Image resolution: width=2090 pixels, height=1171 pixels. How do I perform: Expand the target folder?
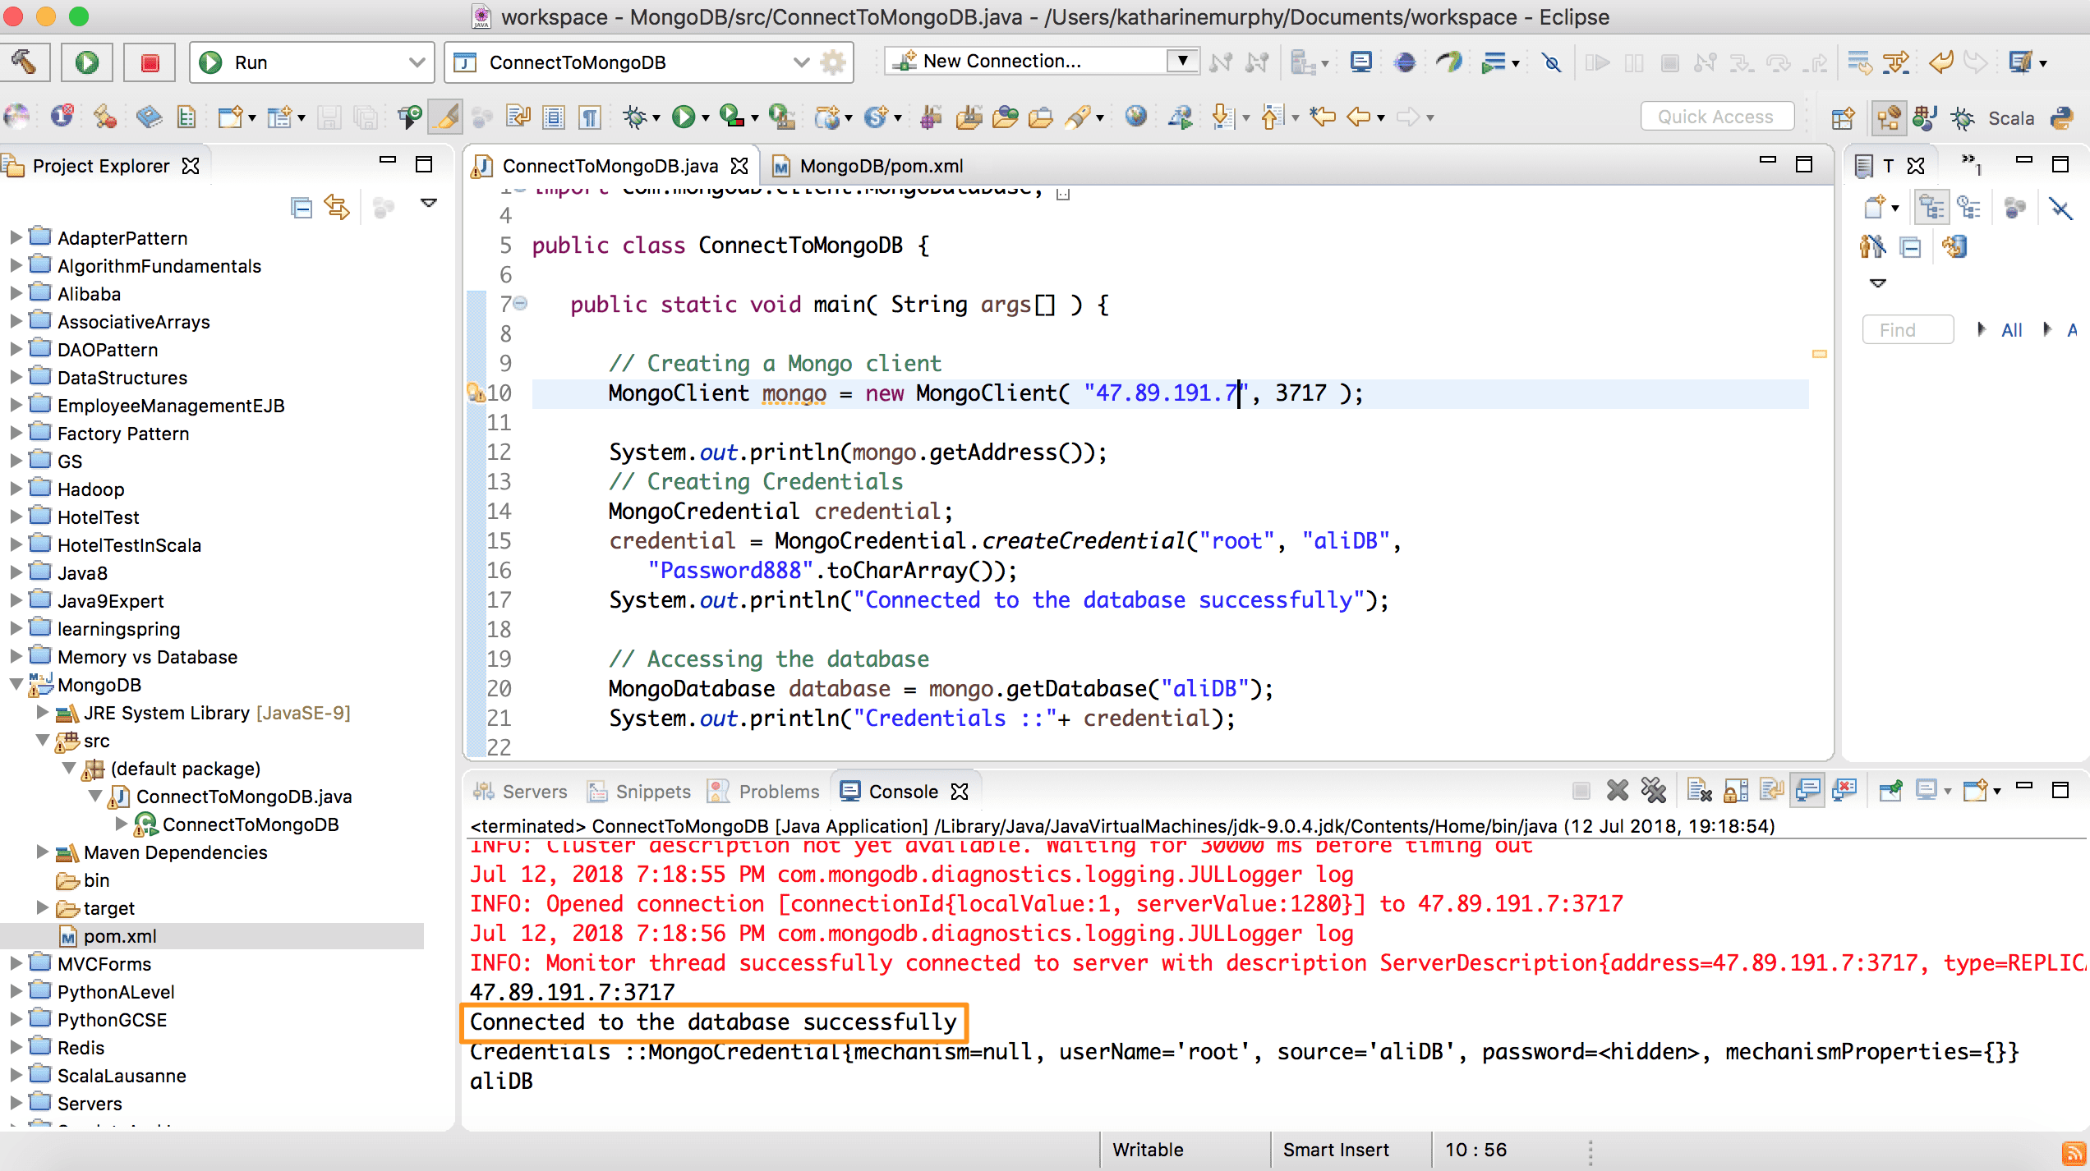(43, 908)
